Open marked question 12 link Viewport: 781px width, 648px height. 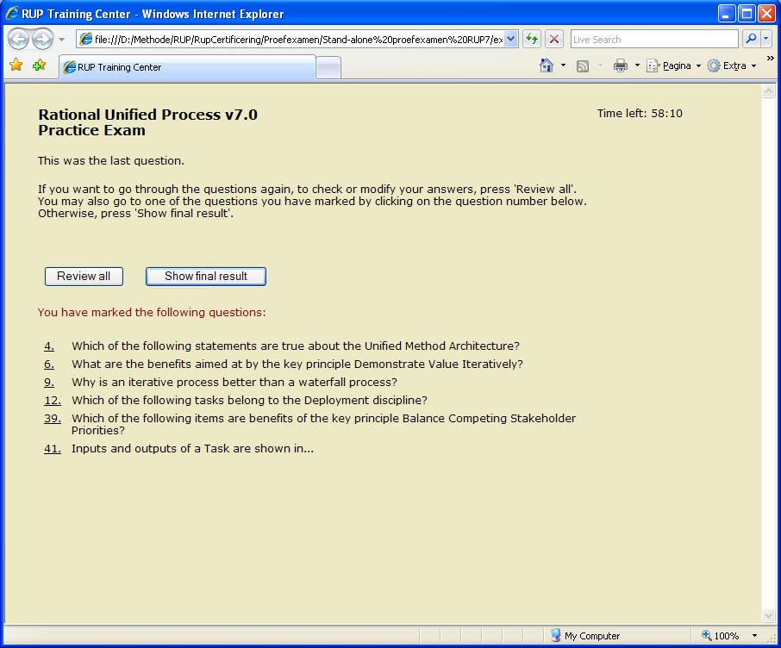click(53, 401)
